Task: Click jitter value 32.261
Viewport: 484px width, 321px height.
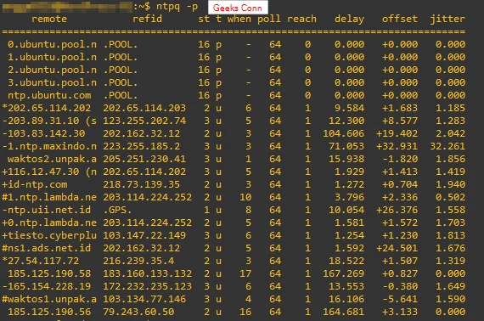Action: tap(447, 146)
